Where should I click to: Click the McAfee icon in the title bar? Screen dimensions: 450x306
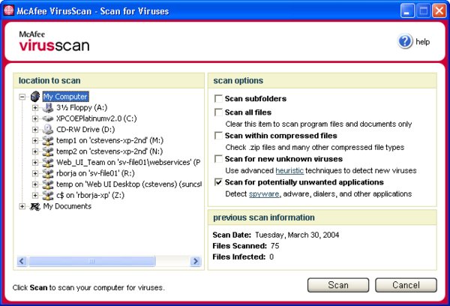point(9,10)
